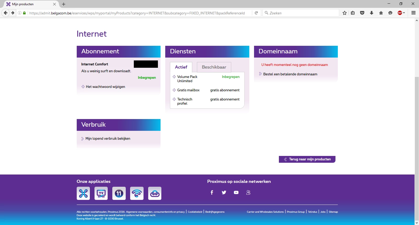The width and height of the screenshot is (419, 225).
Task: Open the Cookiebeleid footer link
Action: [195, 212]
